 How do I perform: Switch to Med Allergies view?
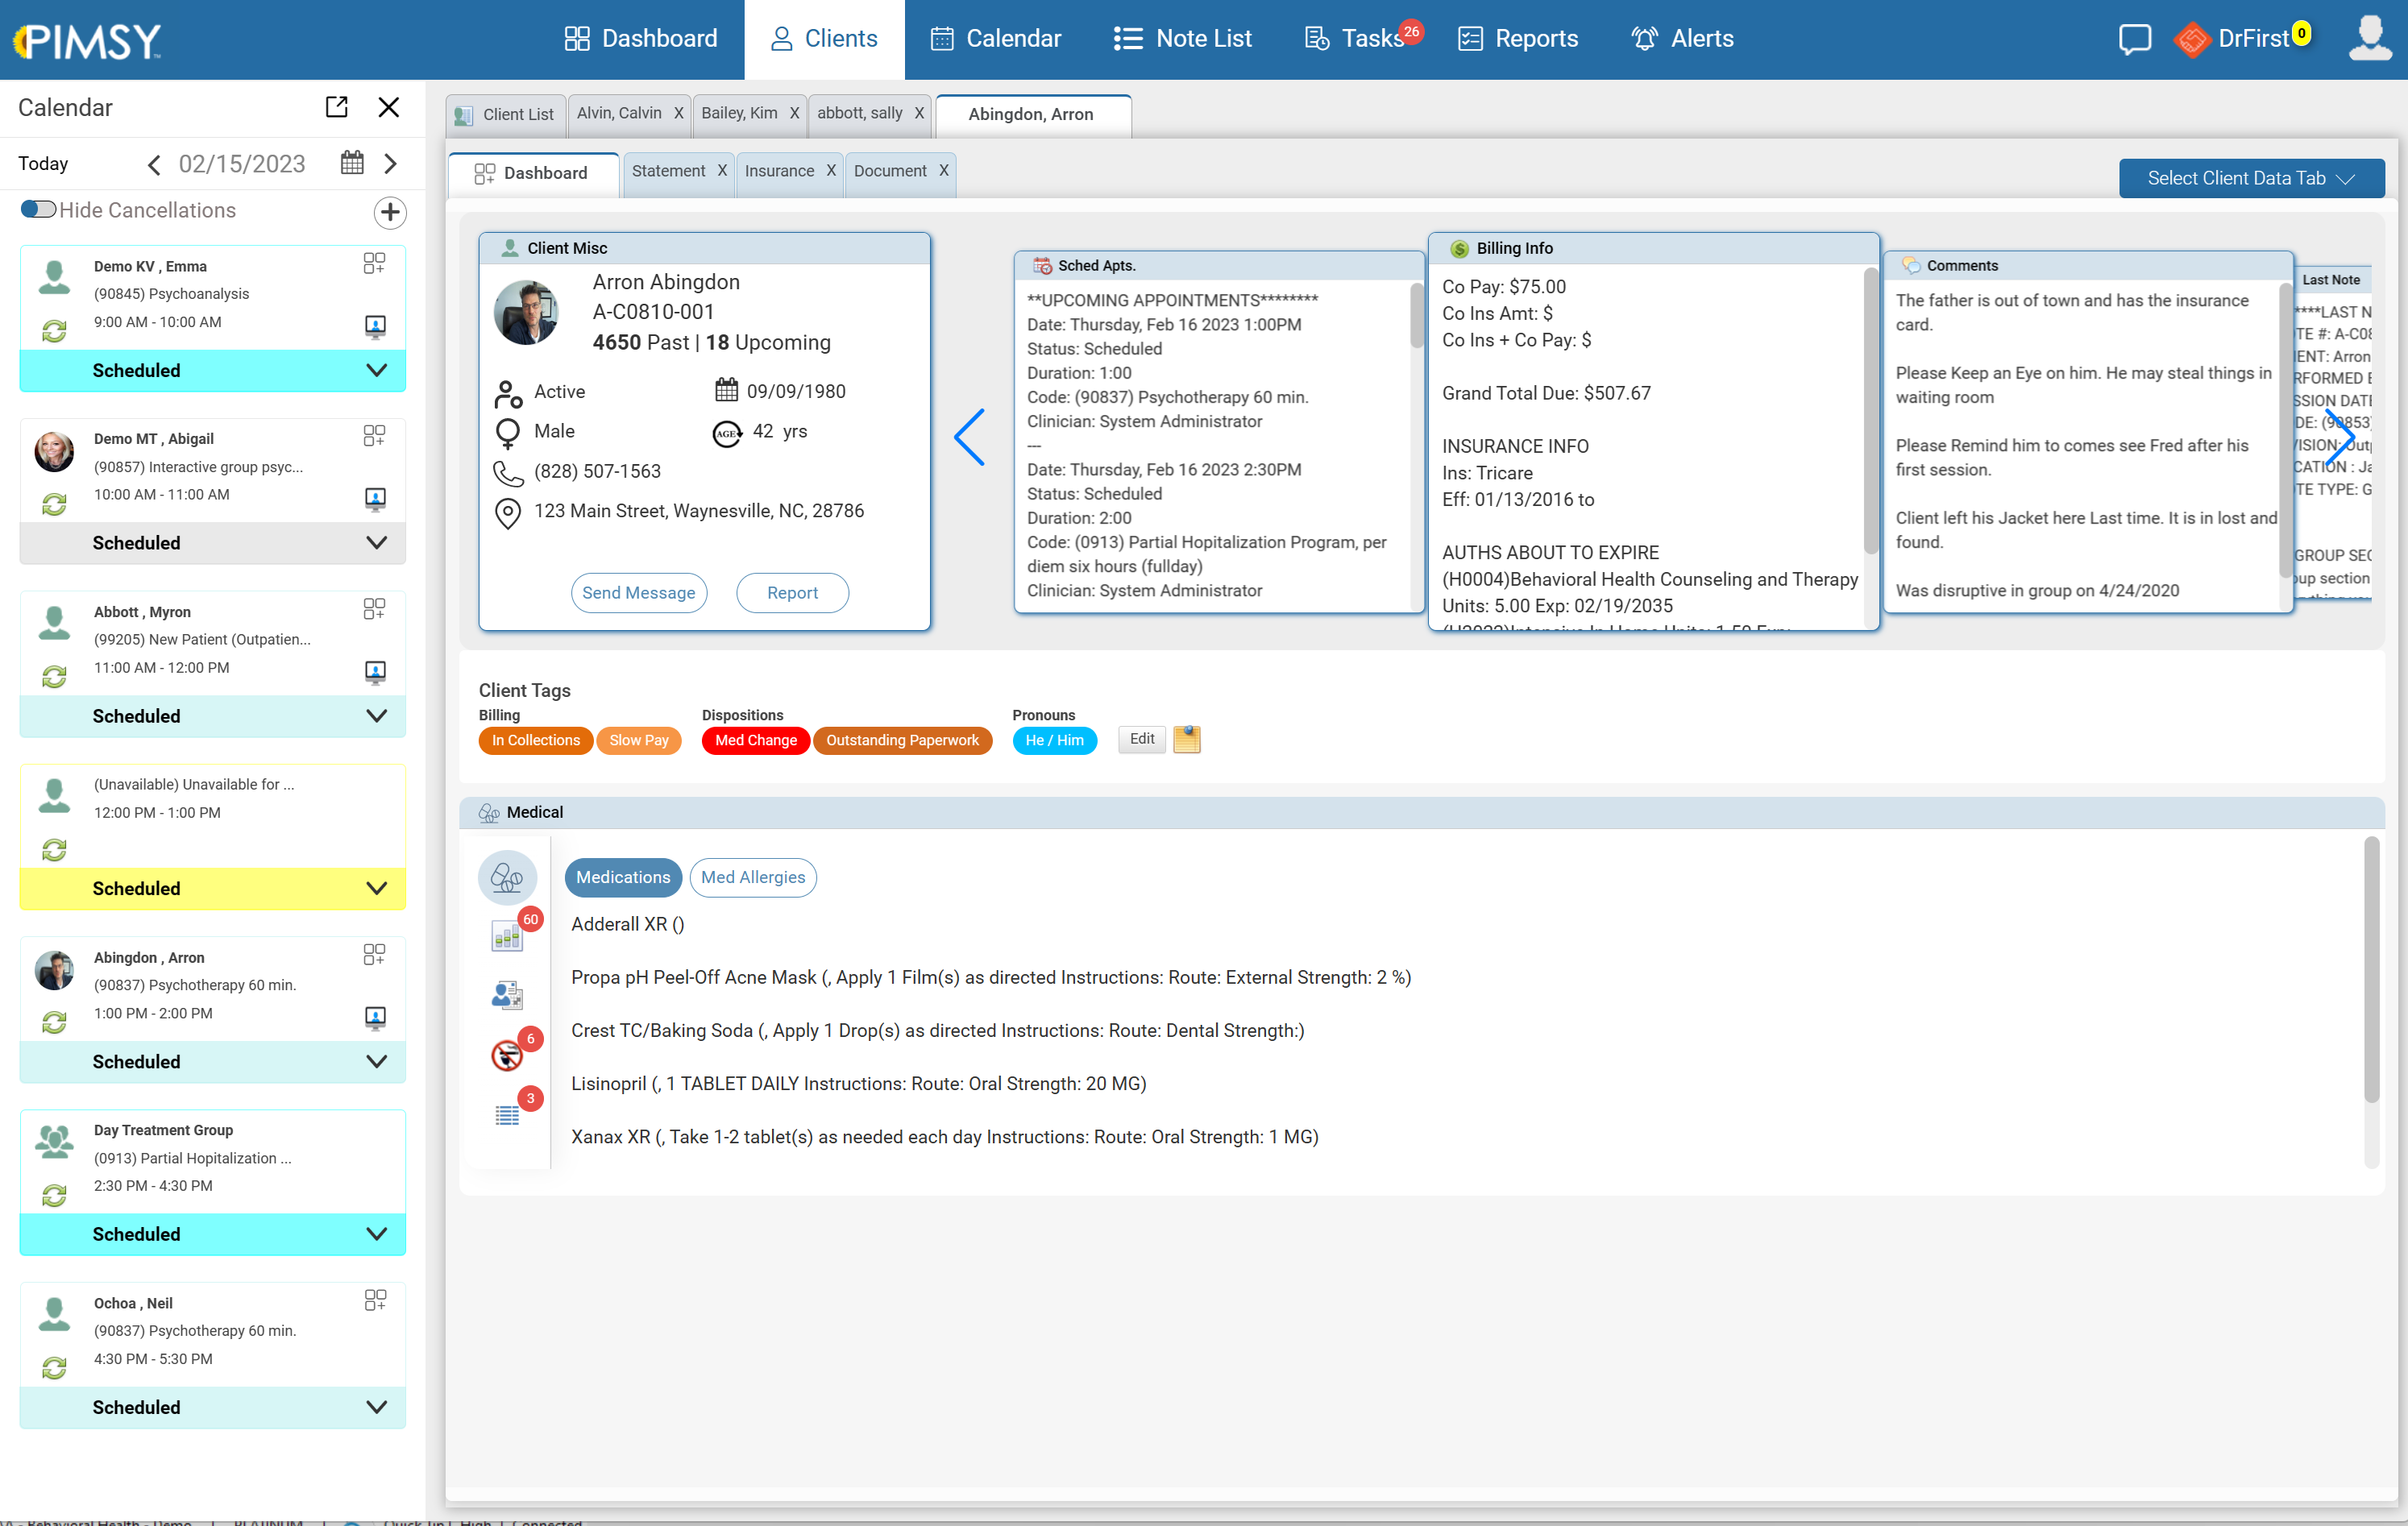point(753,877)
